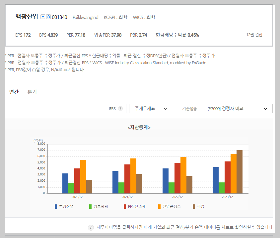Image resolution: width=280 pixels, height=238 pixels.
Task: Click the 2023/12 금양 brown bar
Action: (240, 172)
